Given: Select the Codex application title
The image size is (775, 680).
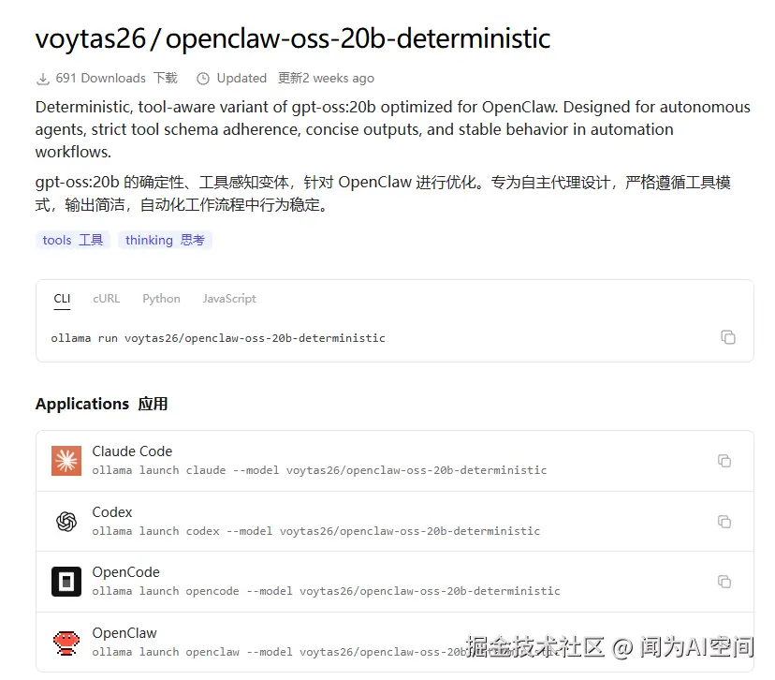Looking at the screenshot, I should [112, 511].
